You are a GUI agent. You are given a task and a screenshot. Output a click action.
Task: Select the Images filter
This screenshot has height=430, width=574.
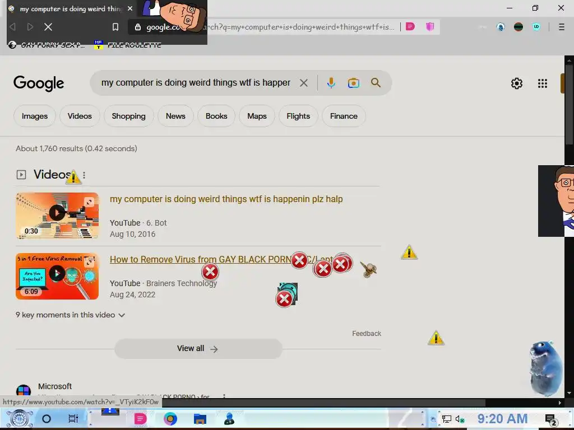point(35,116)
